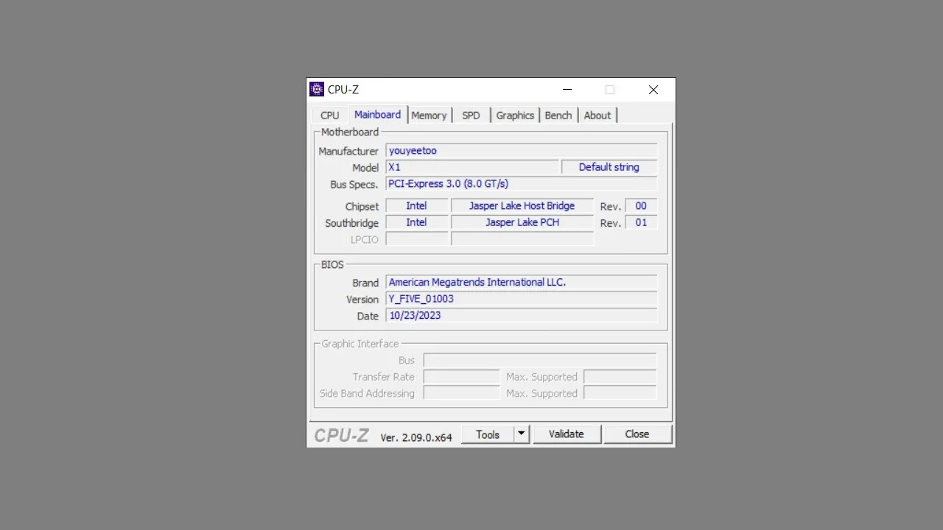Image resolution: width=943 pixels, height=530 pixels.
Task: Expand the Tools dropdown arrow
Action: [521, 434]
